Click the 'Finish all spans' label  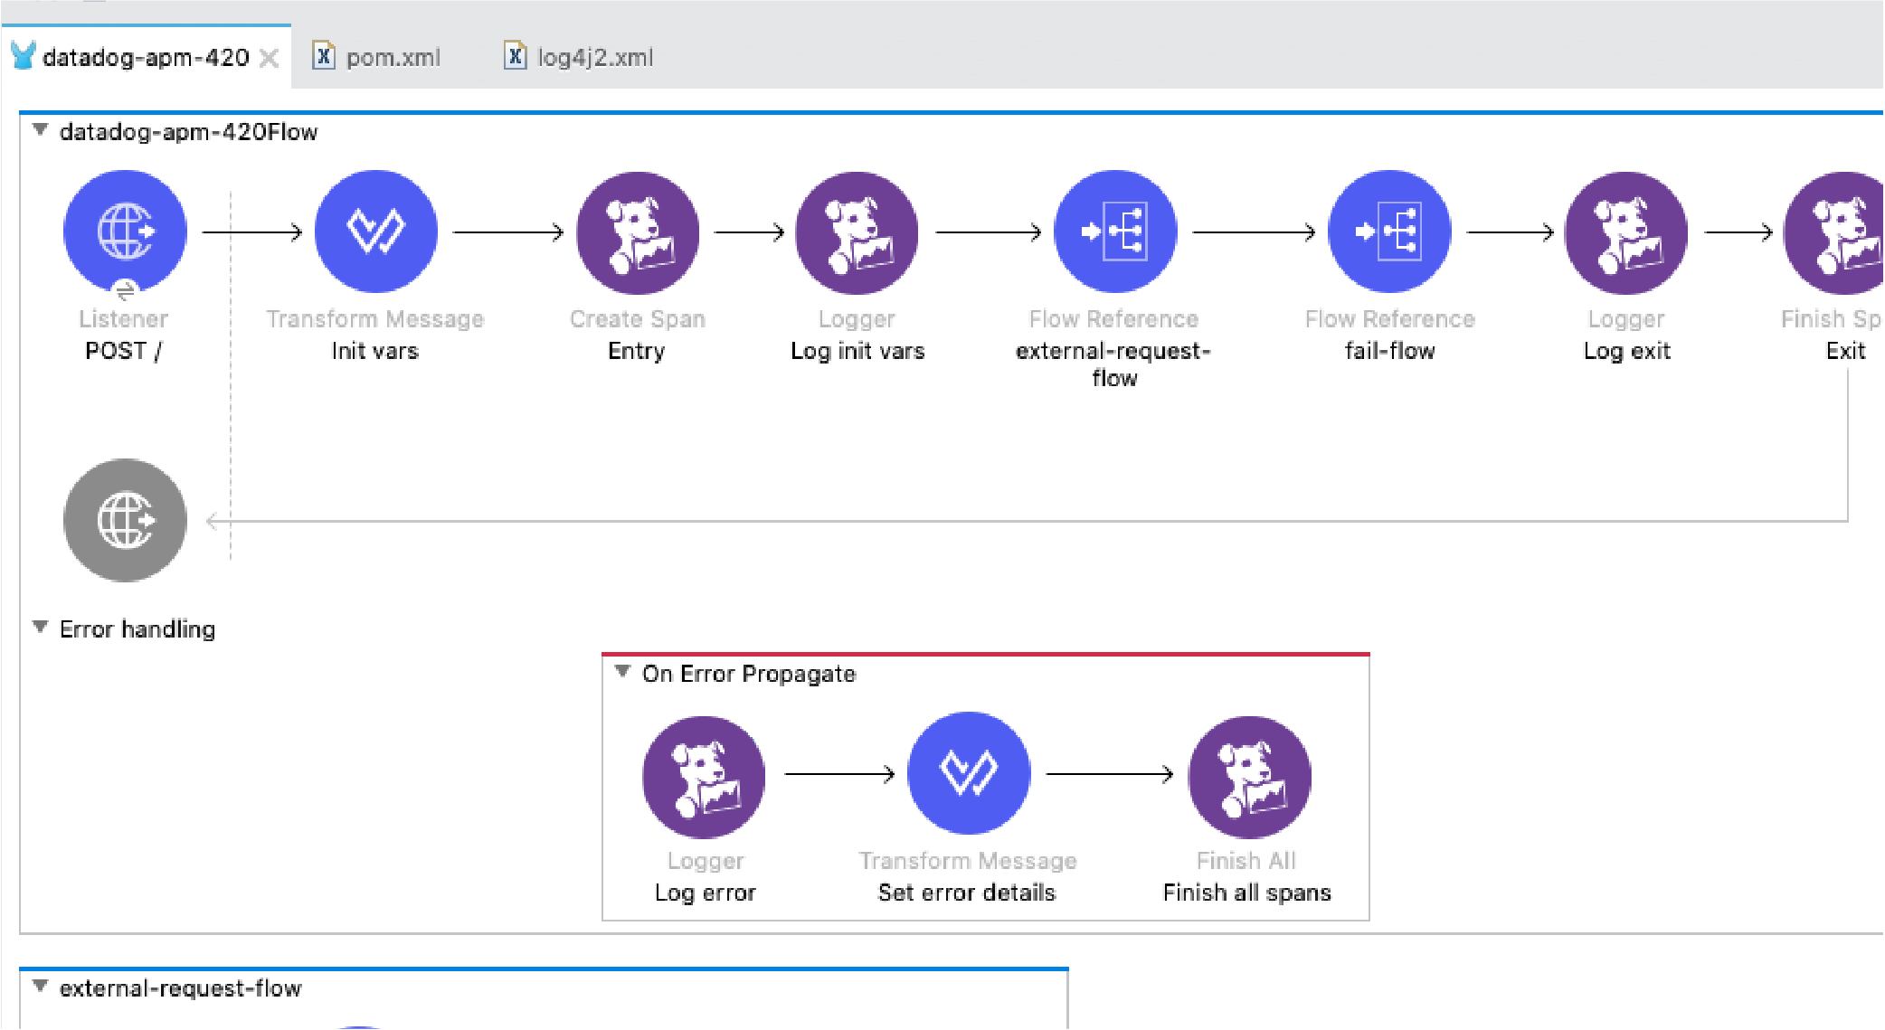1247,893
